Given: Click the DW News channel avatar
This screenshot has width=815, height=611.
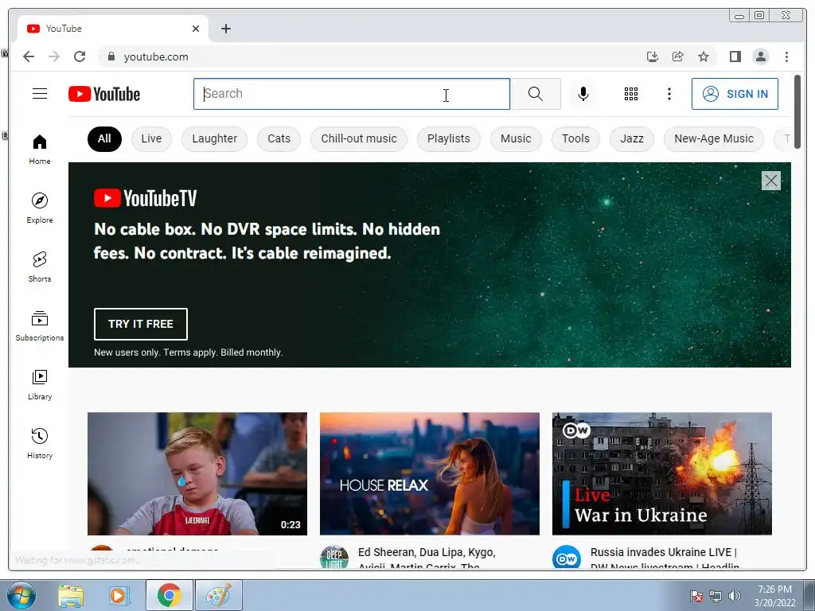Looking at the screenshot, I should click(566, 558).
